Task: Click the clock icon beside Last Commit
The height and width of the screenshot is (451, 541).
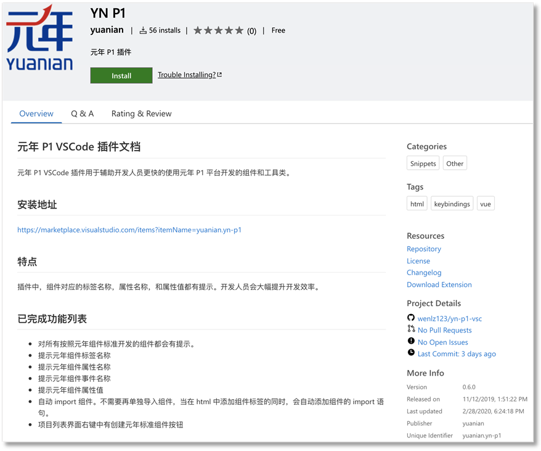Action: (x=410, y=354)
